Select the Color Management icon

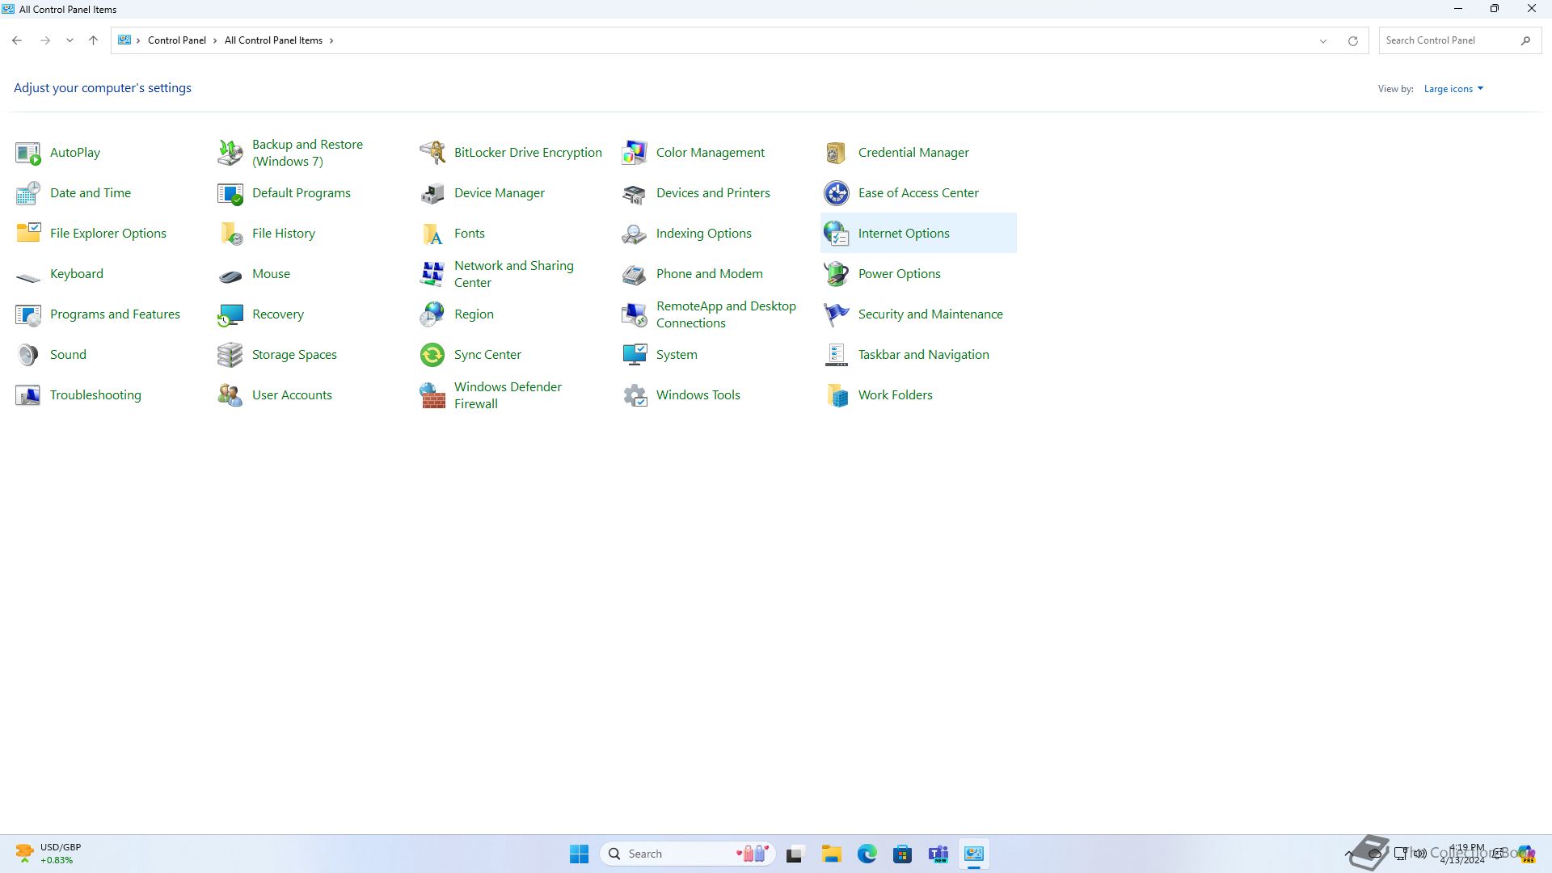635,153
